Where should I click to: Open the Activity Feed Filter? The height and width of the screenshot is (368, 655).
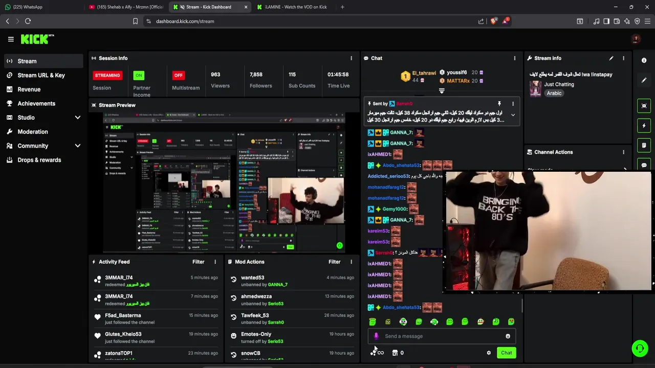(x=198, y=262)
